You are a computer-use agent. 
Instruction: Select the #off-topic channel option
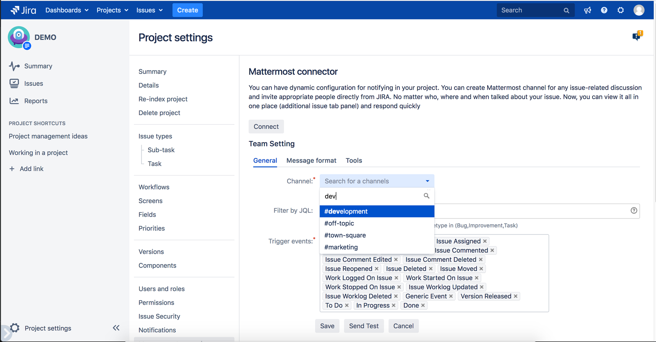377,223
